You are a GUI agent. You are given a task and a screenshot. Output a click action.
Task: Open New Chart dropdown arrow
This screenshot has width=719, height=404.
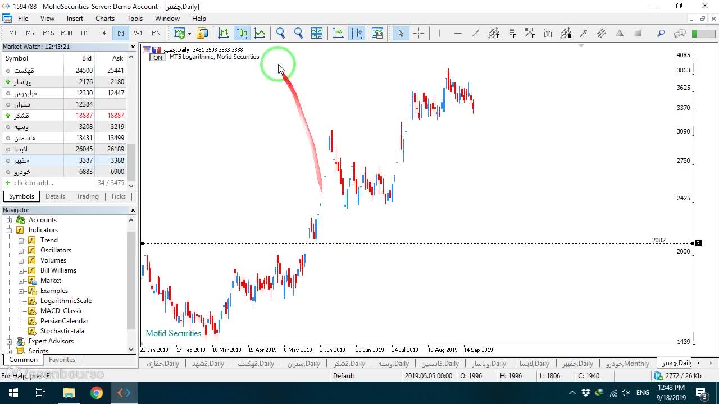tap(189, 33)
